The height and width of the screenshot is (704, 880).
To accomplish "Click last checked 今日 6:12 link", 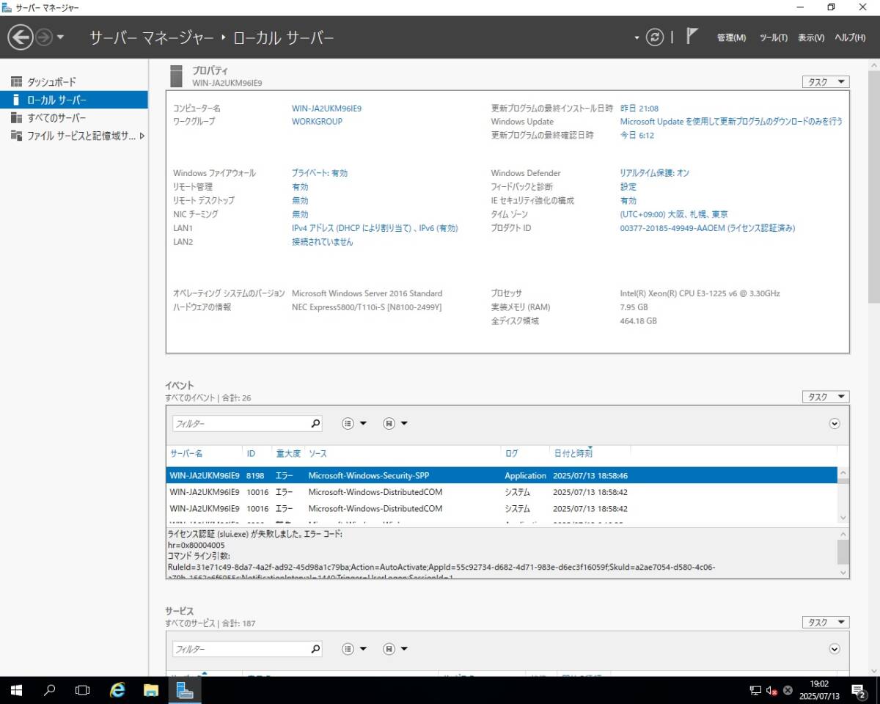I will point(637,136).
